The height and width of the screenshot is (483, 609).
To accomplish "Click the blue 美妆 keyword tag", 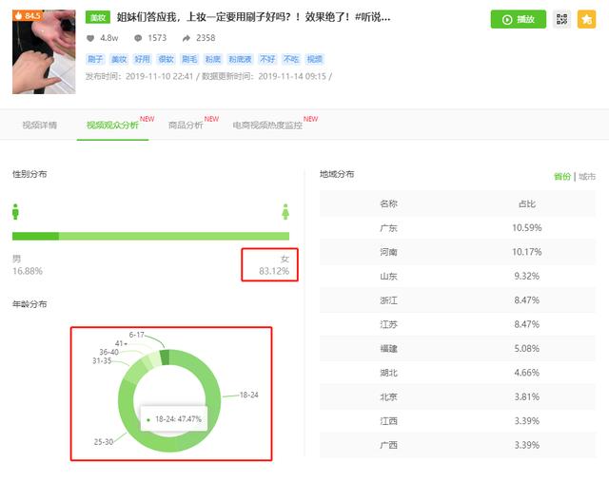I will (119, 59).
